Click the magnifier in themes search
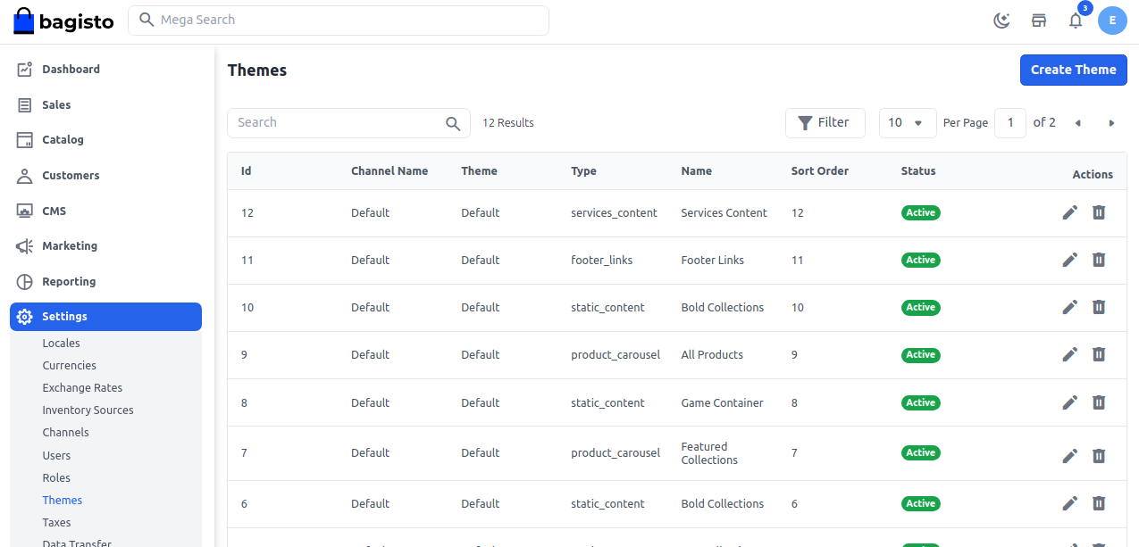The image size is (1139, 547). pos(454,123)
